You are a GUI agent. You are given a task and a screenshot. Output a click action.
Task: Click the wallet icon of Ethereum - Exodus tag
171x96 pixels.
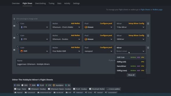click(x=29, y=89)
